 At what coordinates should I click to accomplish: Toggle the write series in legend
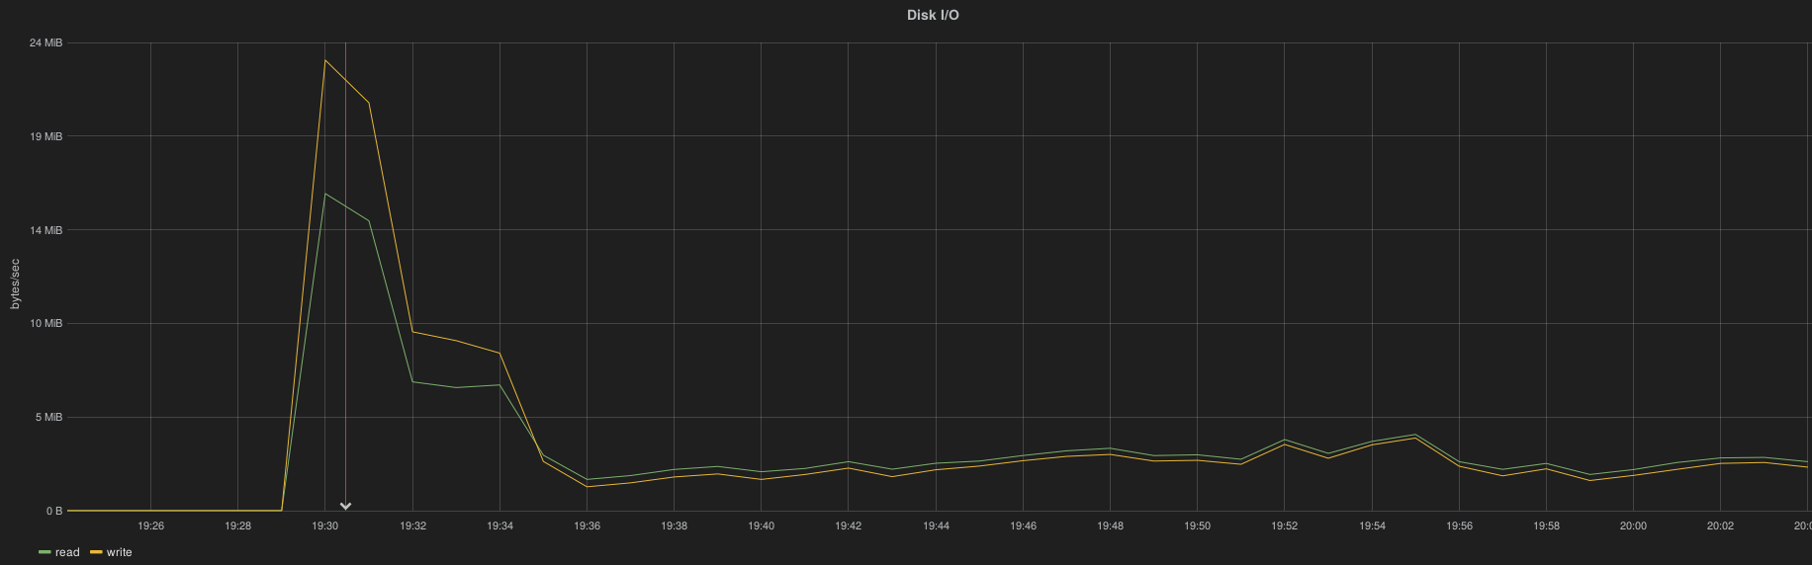(x=119, y=552)
